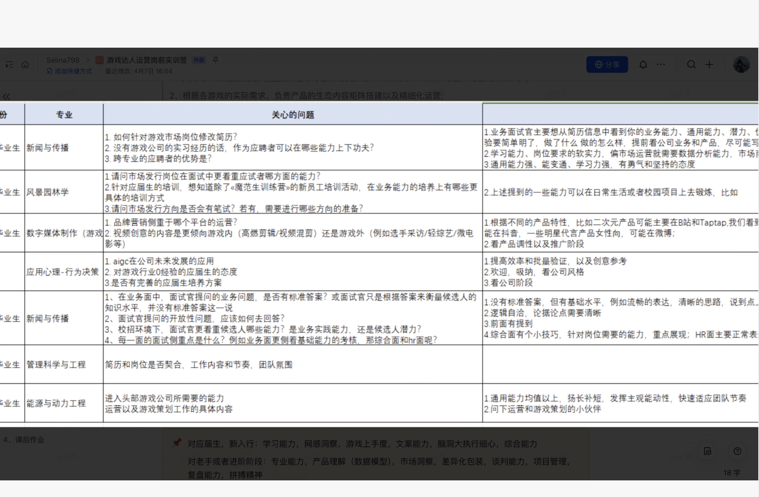Open Selina798 breadcrumb
The height and width of the screenshot is (497, 759).
coord(63,60)
